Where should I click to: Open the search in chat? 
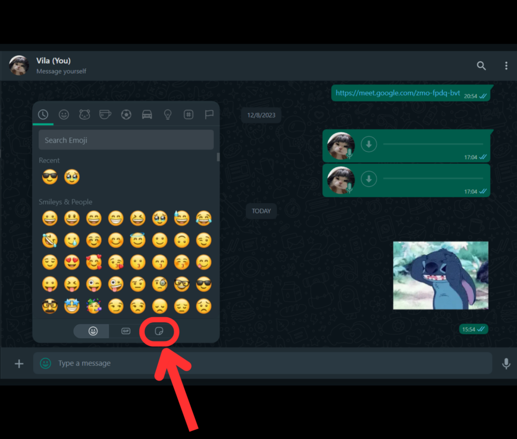tap(481, 66)
